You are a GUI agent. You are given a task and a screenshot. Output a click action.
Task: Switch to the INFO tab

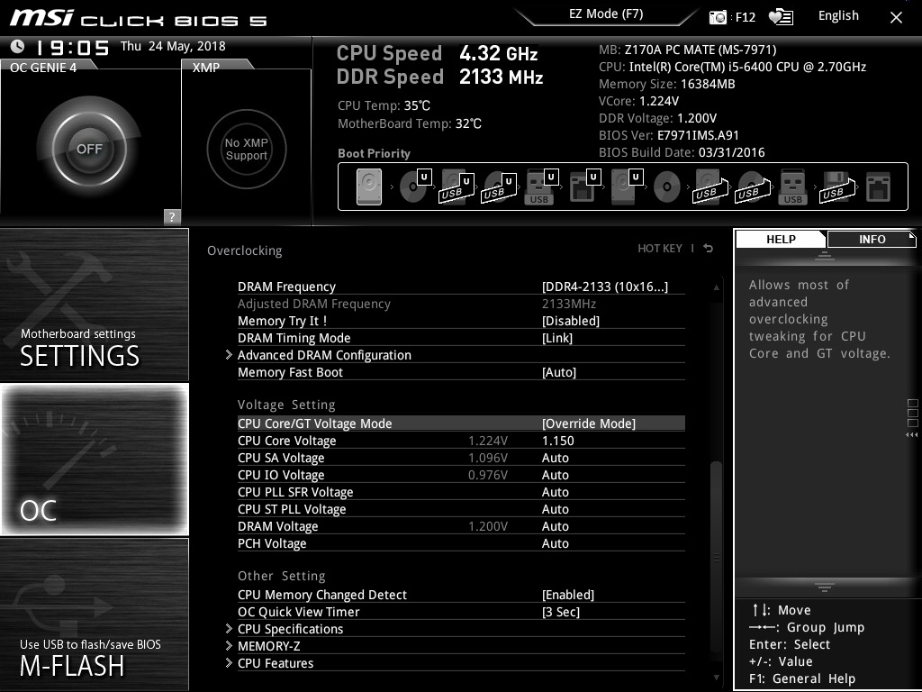coord(872,239)
